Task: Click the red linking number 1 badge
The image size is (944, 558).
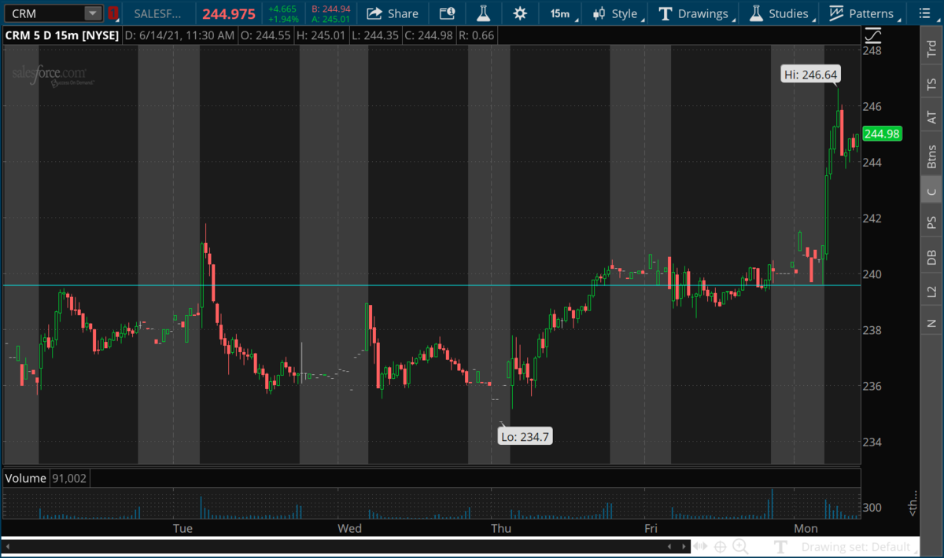Action: click(x=113, y=13)
